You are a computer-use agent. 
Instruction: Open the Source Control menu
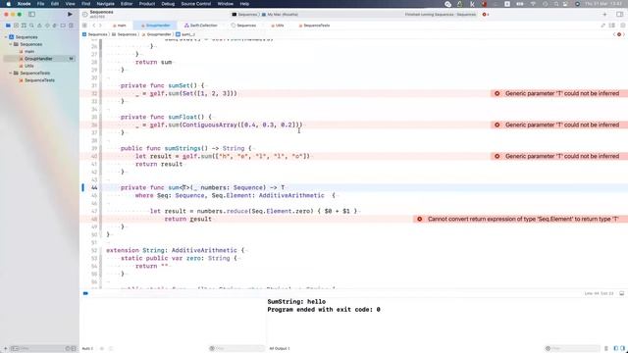196,4
